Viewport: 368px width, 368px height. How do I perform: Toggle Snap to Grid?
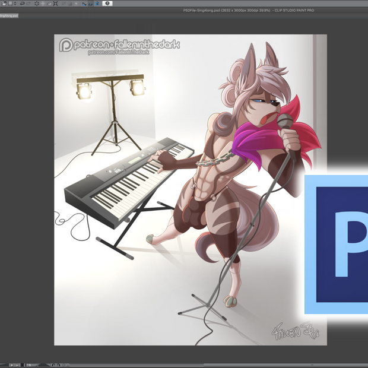pos(97,4)
